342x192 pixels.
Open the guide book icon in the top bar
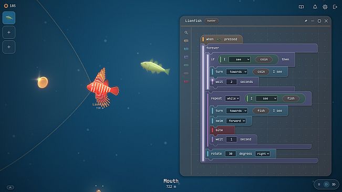301,7
